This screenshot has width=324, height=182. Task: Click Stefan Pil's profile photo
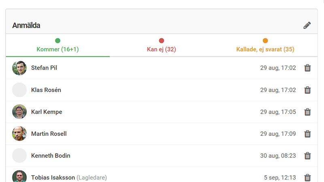pos(19,68)
